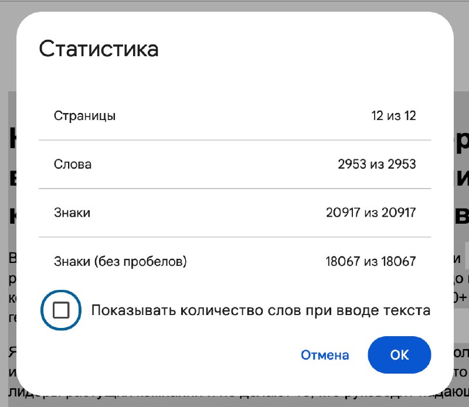Click the 'Статистика' dialog title
The image size is (469, 407).
tap(98, 49)
